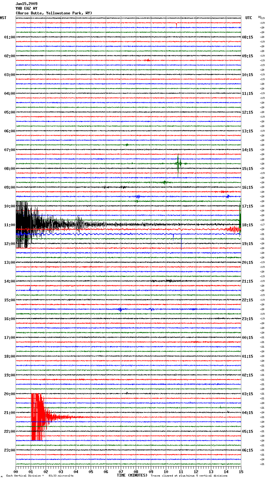Click the "04:15" UTC time label
The width and height of the screenshot is (266, 480).
pos(248,413)
